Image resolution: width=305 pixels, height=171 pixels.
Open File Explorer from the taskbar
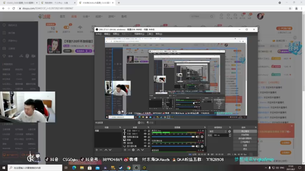click(82, 168)
